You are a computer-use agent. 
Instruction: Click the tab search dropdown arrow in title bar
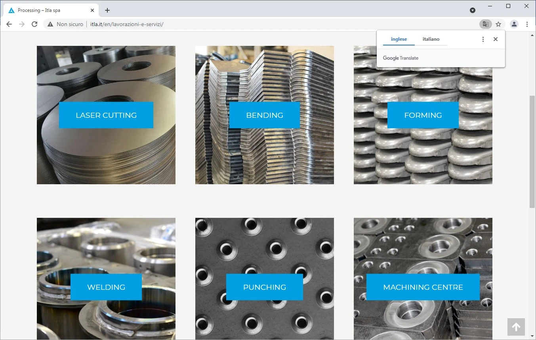[x=473, y=10]
